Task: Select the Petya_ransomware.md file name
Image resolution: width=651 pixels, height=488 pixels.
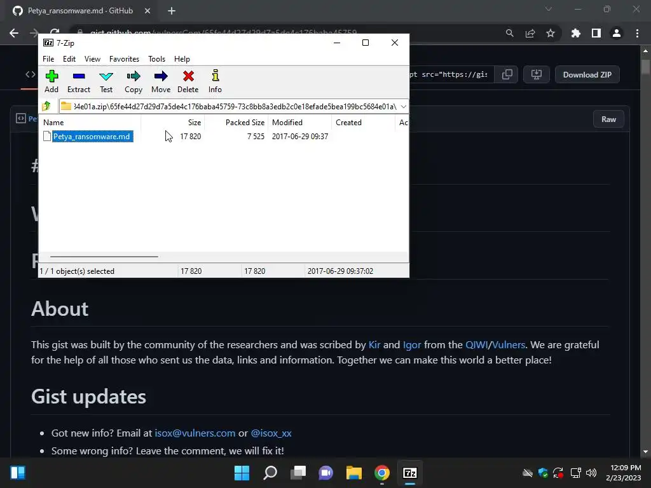Action: pyautogui.click(x=92, y=136)
